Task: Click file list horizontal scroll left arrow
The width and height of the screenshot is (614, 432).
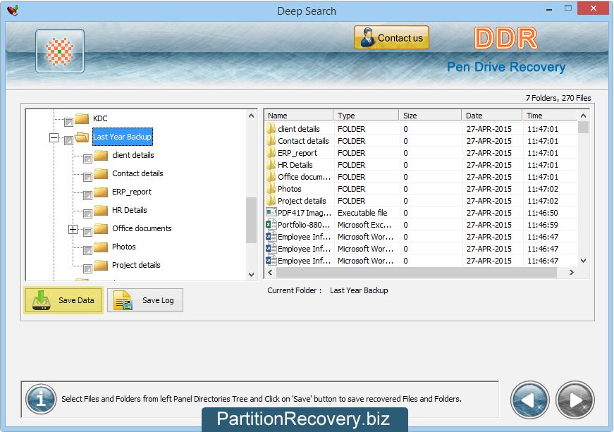Action: pos(270,272)
